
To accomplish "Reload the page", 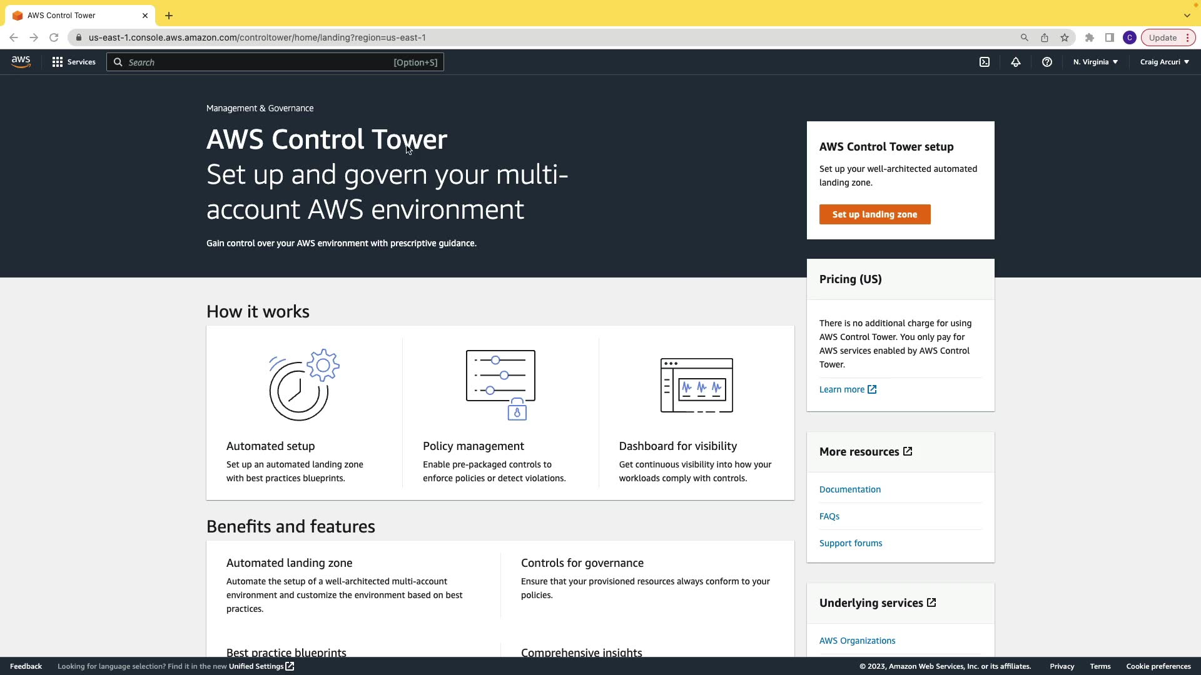I will (54, 37).
